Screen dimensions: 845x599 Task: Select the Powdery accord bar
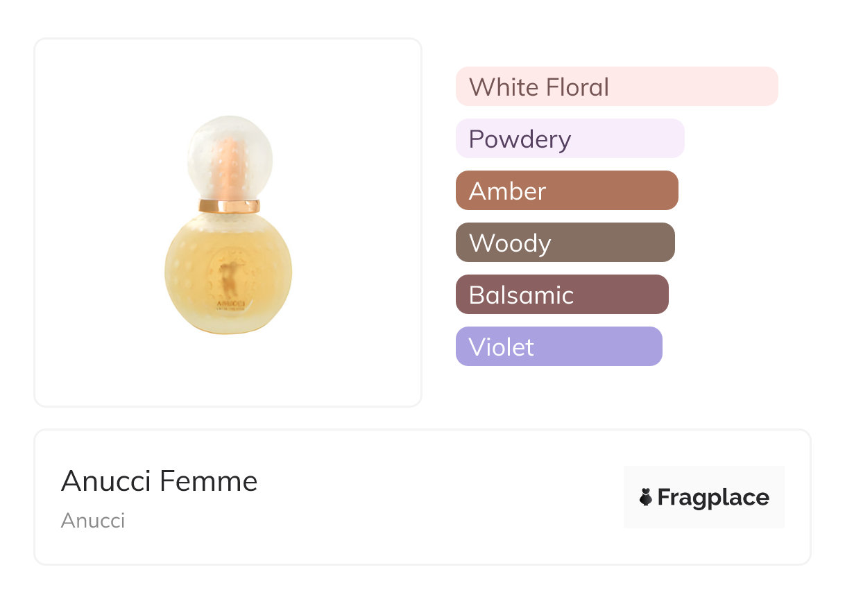click(570, 139)
